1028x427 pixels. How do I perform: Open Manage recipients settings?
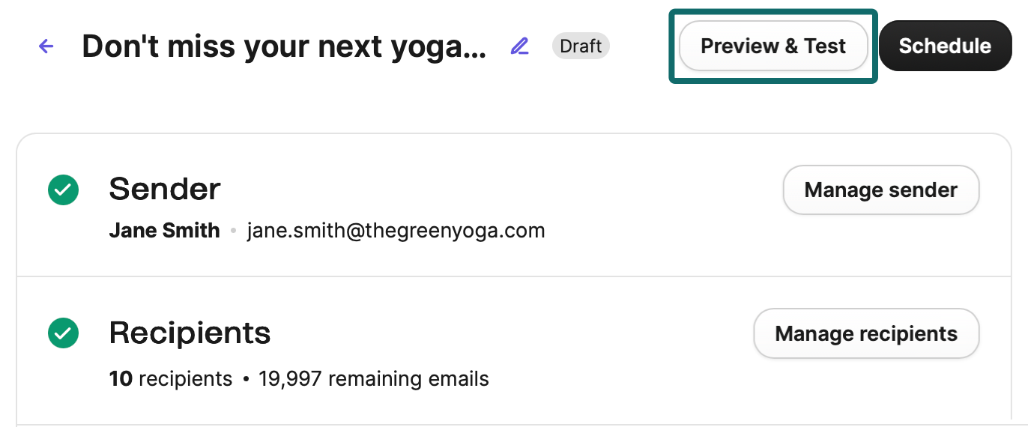point(865,333)
